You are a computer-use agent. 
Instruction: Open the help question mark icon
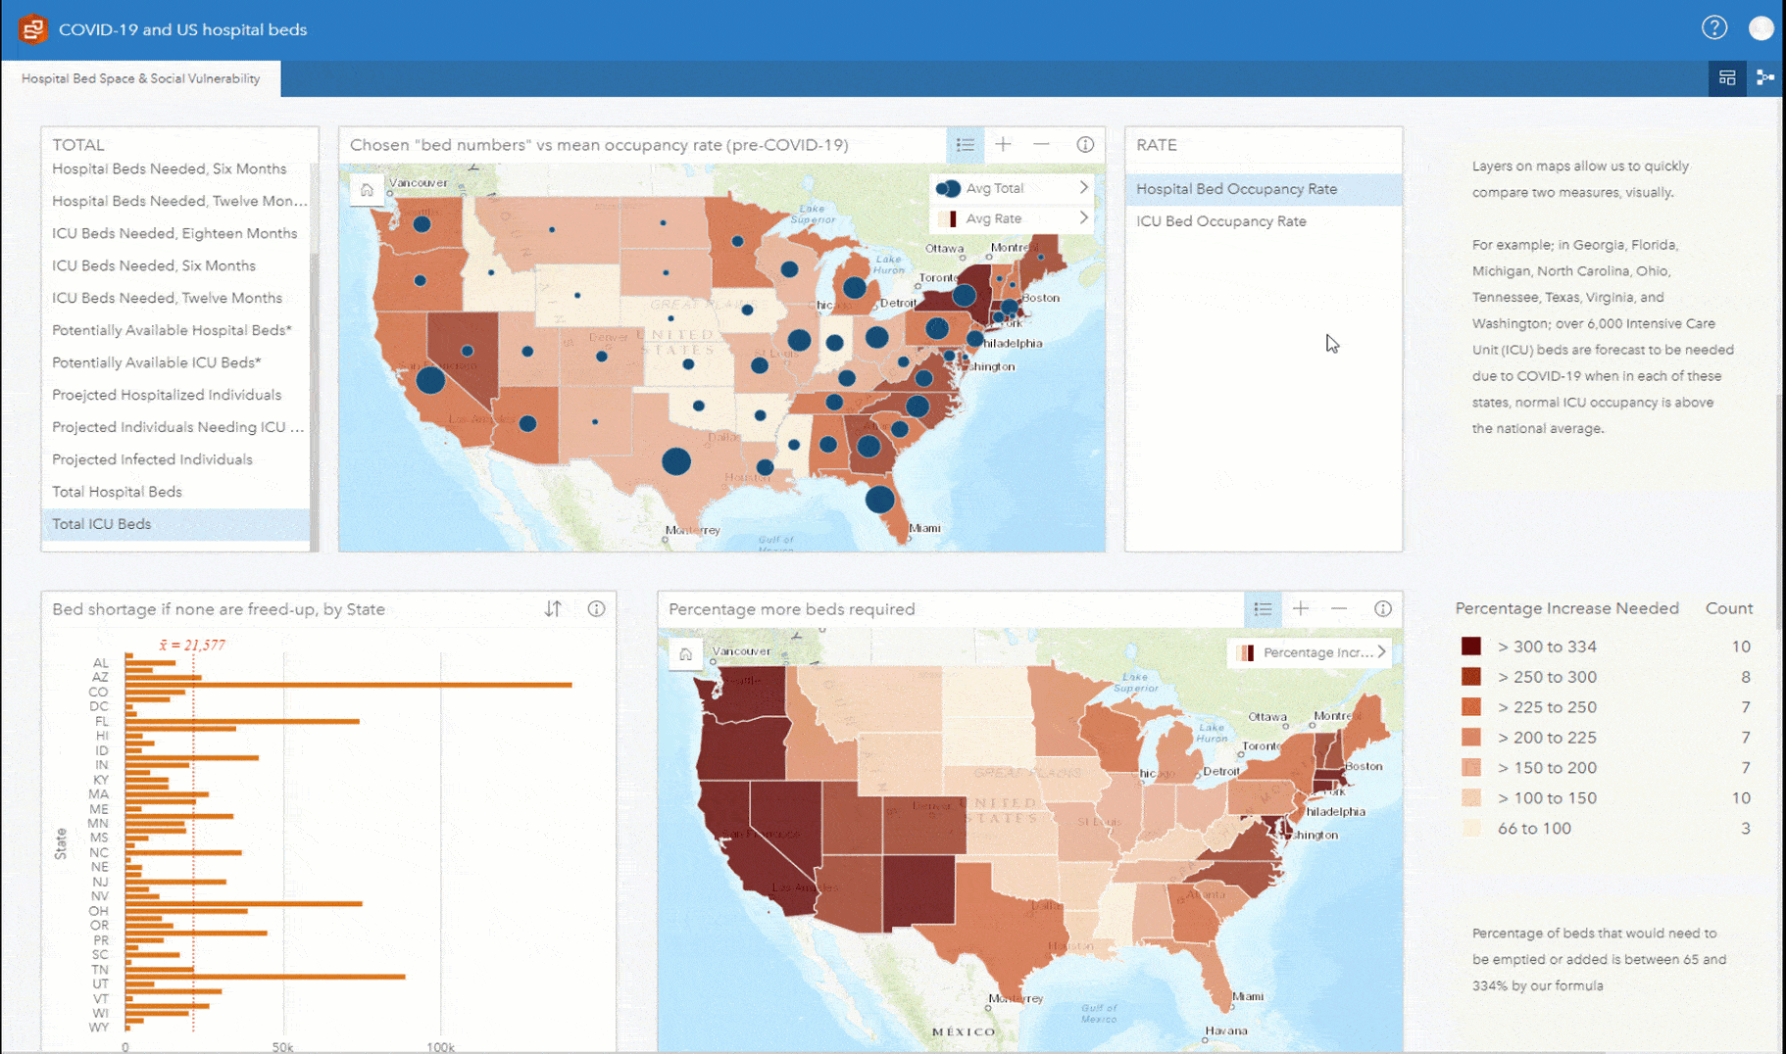click(x=1713, y=28)
